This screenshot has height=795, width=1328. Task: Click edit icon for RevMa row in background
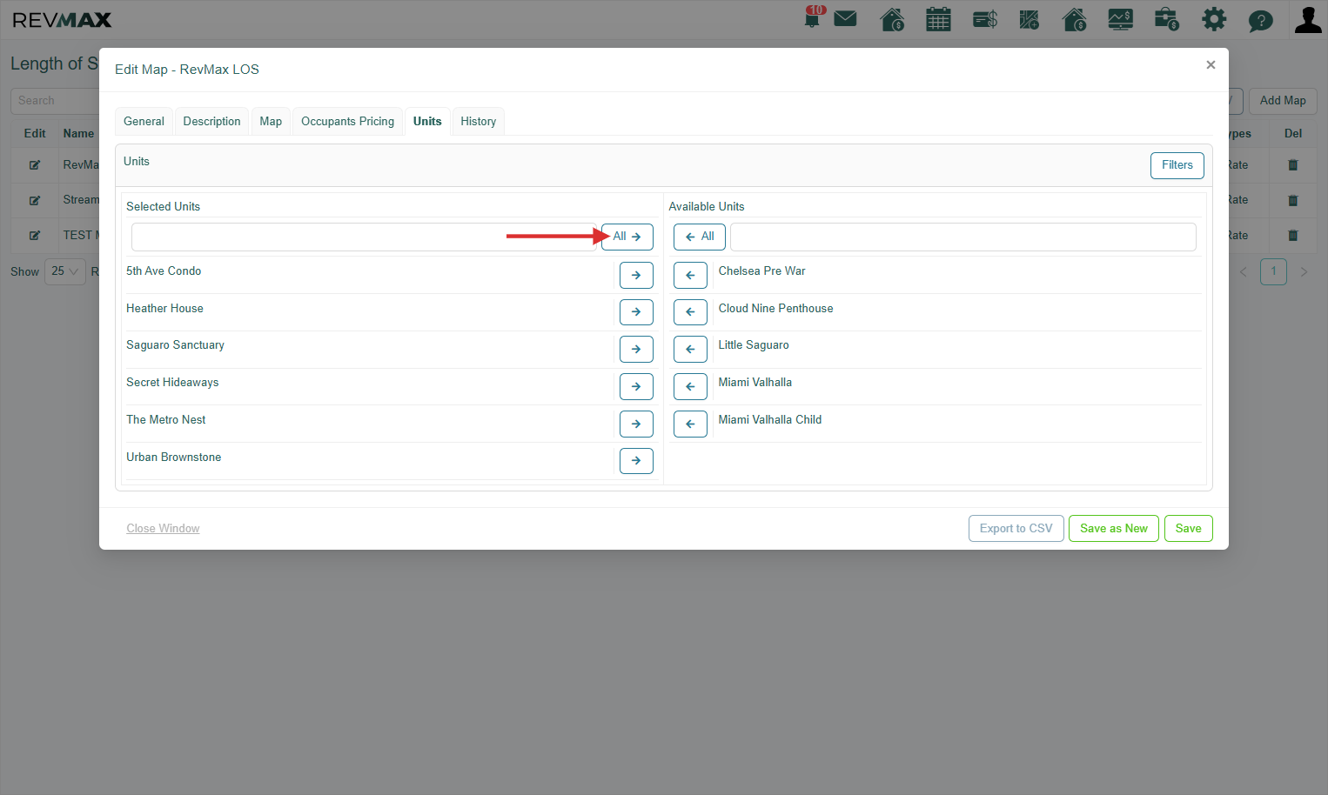pyautogui.click(x=35, y=165)
